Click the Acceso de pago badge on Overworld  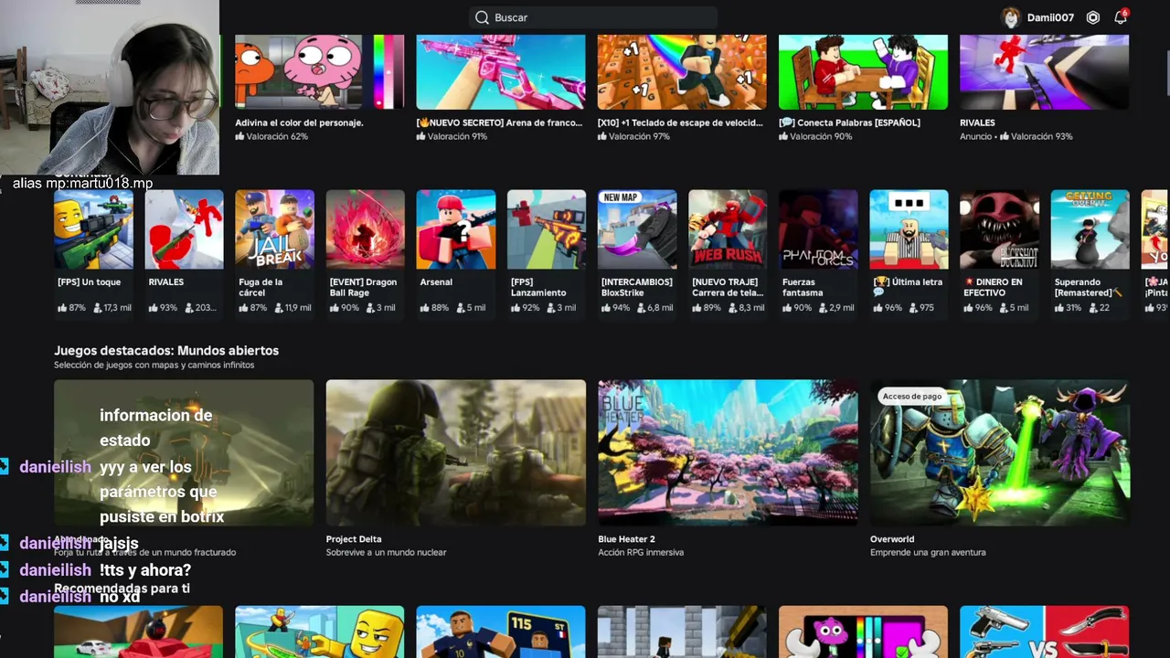(912, 397)
